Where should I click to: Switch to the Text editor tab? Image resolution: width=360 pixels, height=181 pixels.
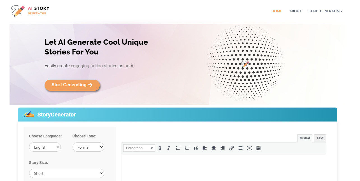[x=320, y=138]
